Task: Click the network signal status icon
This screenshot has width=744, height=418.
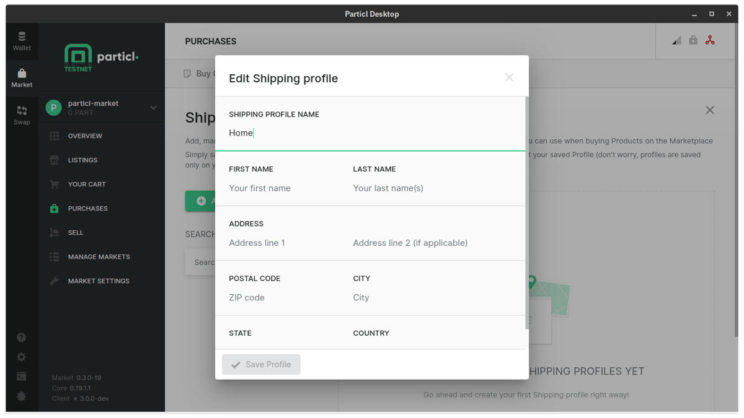Action: pyautogui.click(x=676, y=40)
